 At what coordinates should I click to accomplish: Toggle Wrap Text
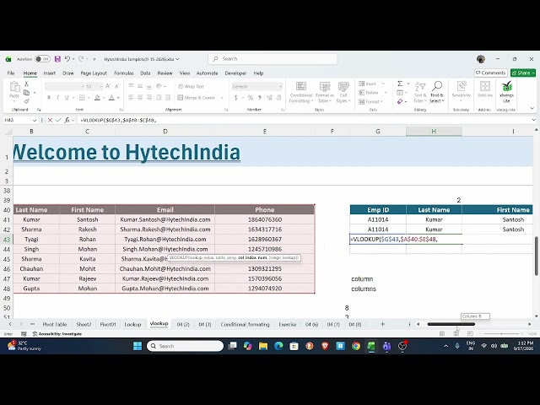(x=192, y=86)
